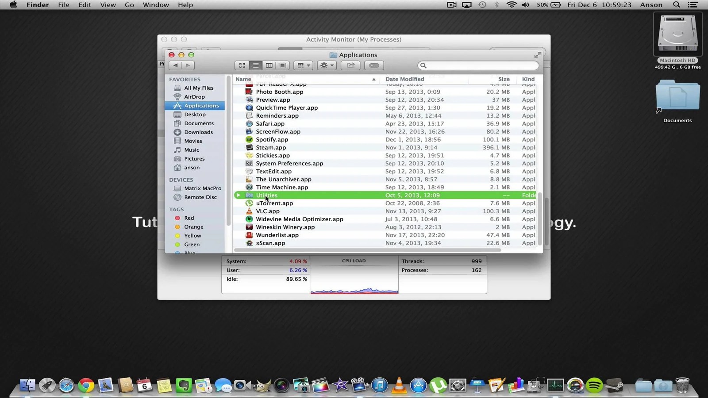Open Activity Monitor from the Dock

tap(555, 385)
